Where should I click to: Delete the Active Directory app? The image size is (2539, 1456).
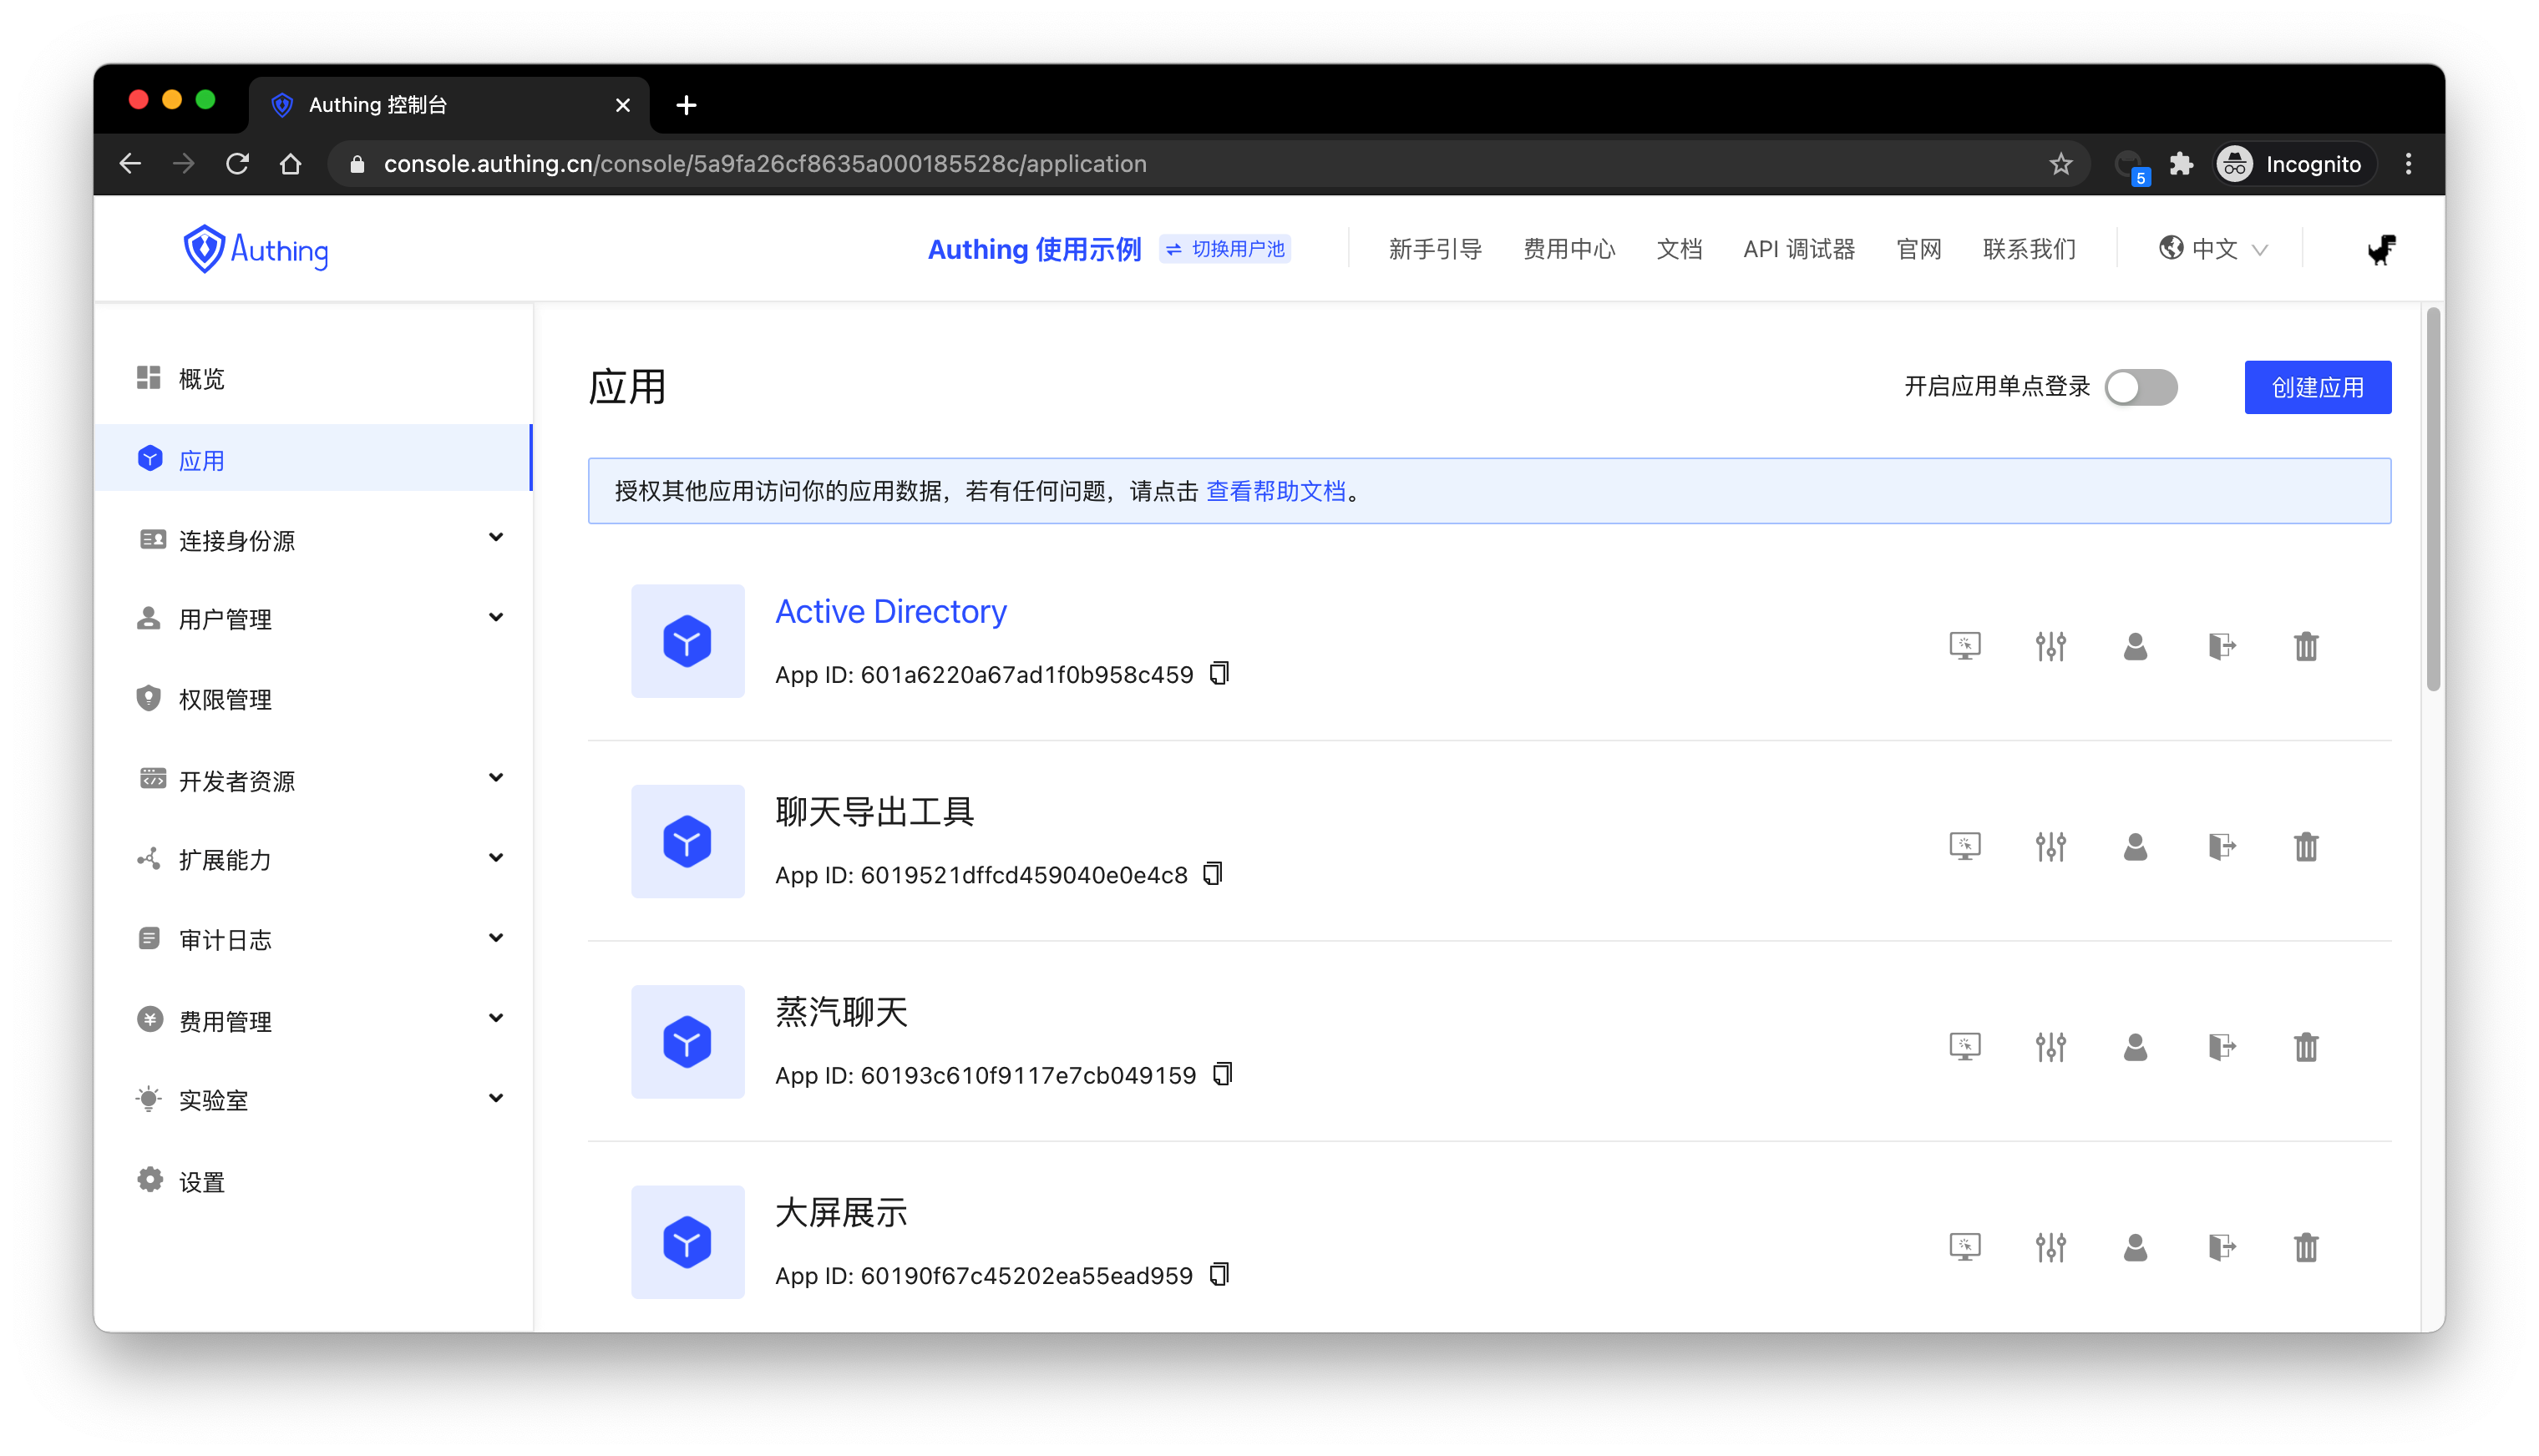pos(2306,646)
